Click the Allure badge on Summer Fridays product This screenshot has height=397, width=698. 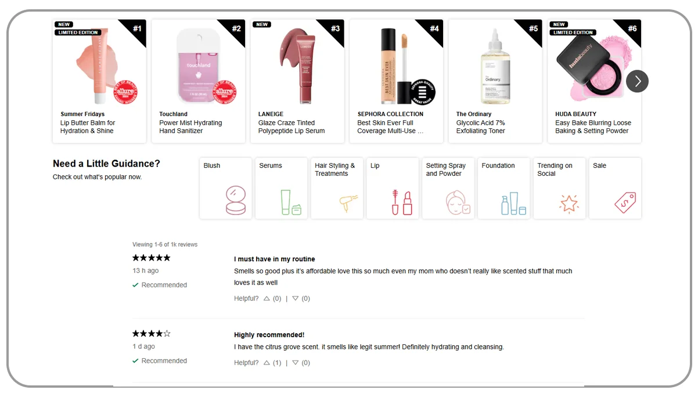click(125, 92)
